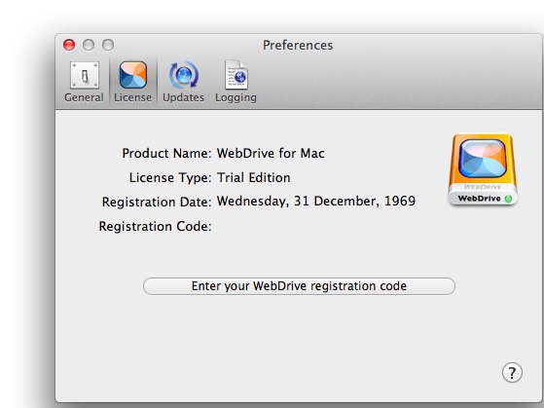Viewport: 544px width, 408px height.
Task: Click the Trial Edition license type text
Action: (x=254, y=178)
